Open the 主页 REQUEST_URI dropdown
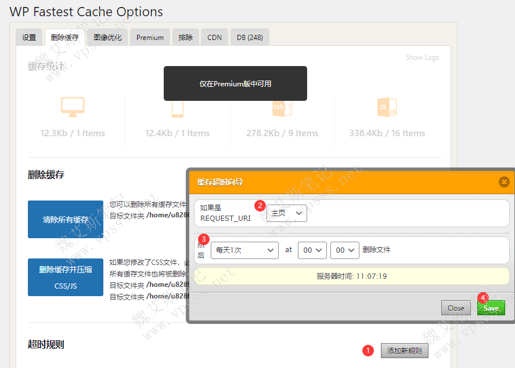Image resolution: width=515 pixels, height=368 pixels. pyautogui.click(x=287, y=213)
